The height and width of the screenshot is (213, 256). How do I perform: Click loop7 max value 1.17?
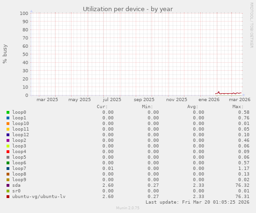tap(244, 169)
